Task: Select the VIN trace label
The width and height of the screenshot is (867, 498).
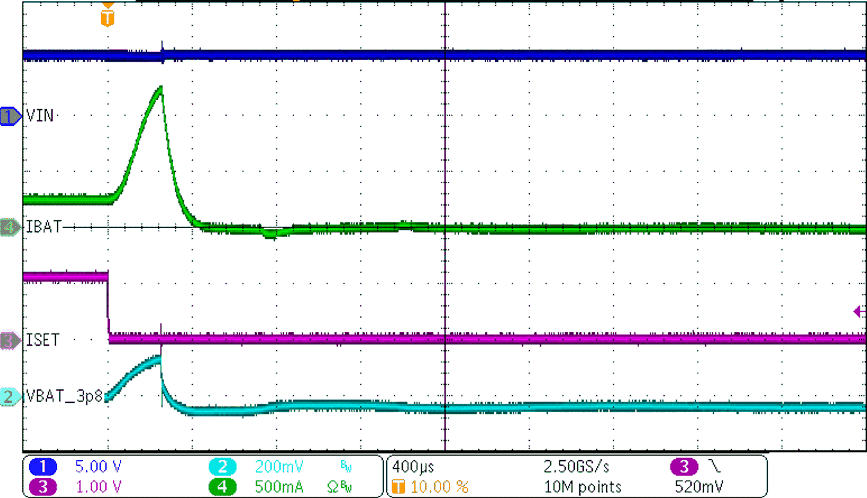Action: click(x=40, y=116)
